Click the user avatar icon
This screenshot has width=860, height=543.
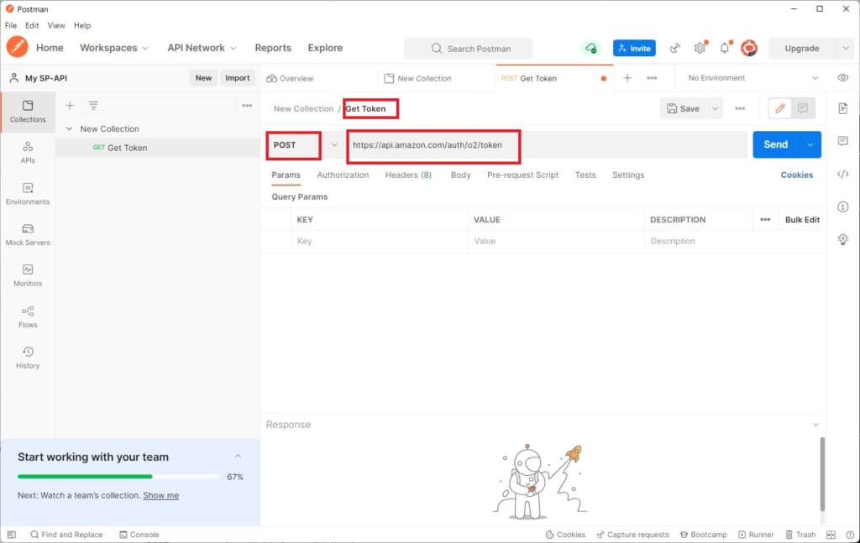pos(749,48)
